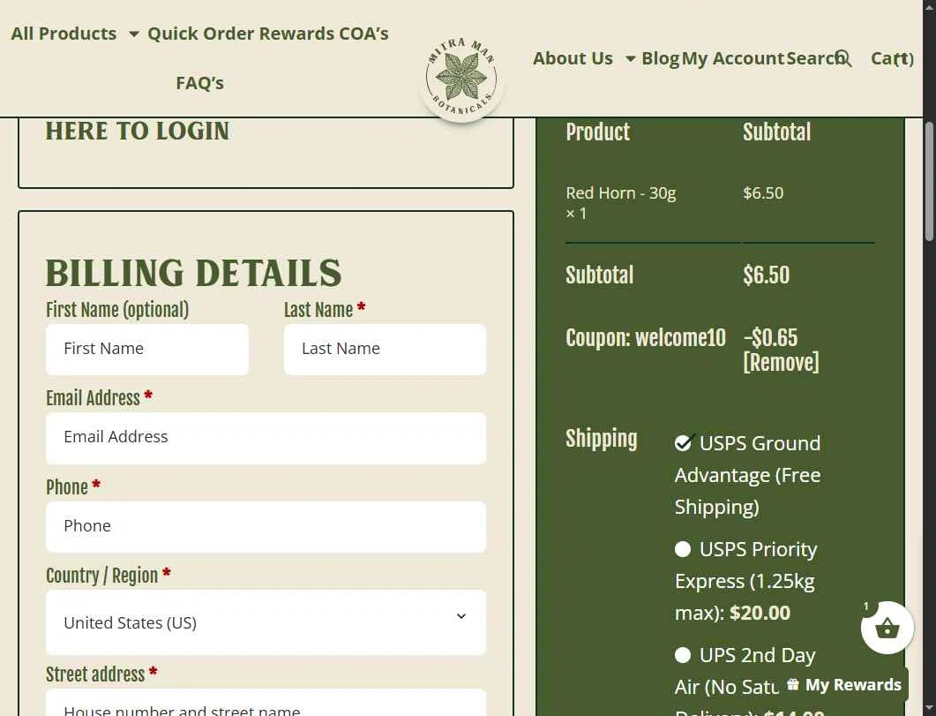Image resolution: width=936 pixels, height=716 pixels.
Task: Click the Mitra Man Botanicals logo
Action: point(461,77)
